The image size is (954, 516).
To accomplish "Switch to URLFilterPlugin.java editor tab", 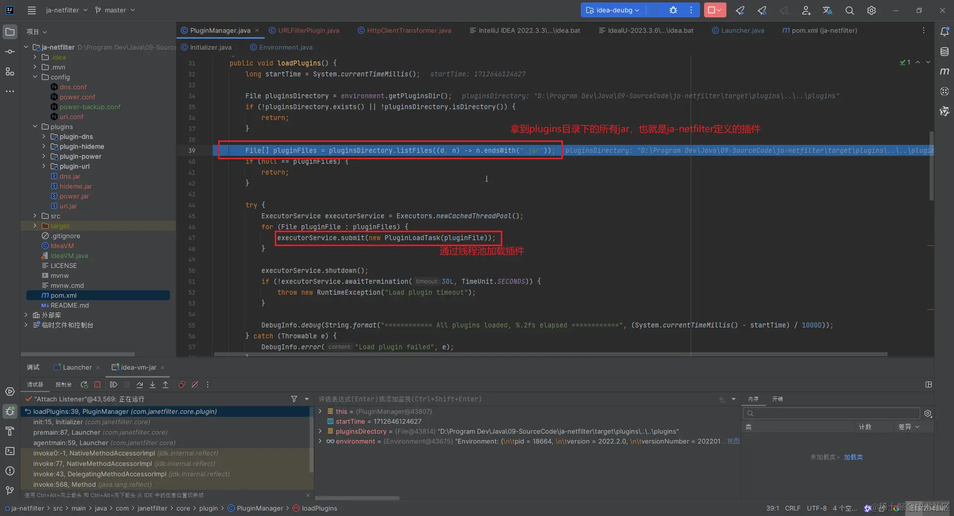I will (x=304, y=30).
